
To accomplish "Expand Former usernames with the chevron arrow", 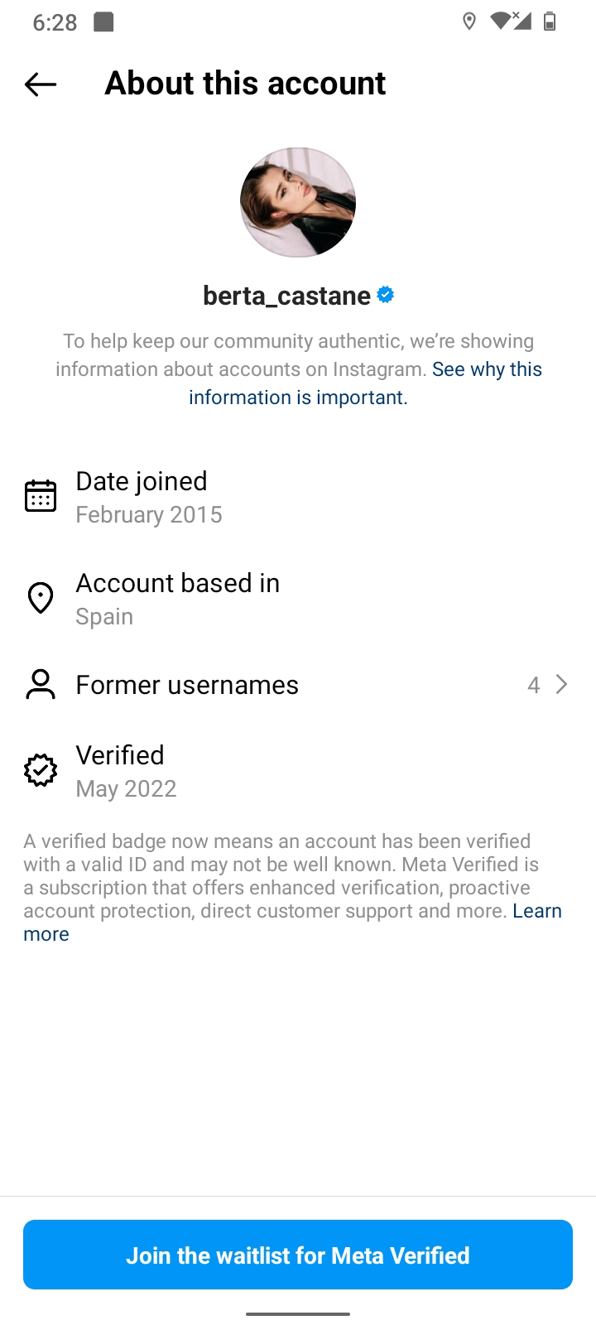I will point(562,685).
